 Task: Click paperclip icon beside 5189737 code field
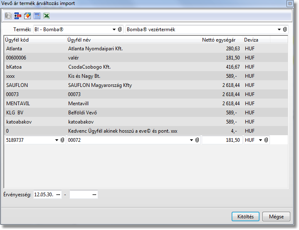pyautogui.click(x=62, y=140)
